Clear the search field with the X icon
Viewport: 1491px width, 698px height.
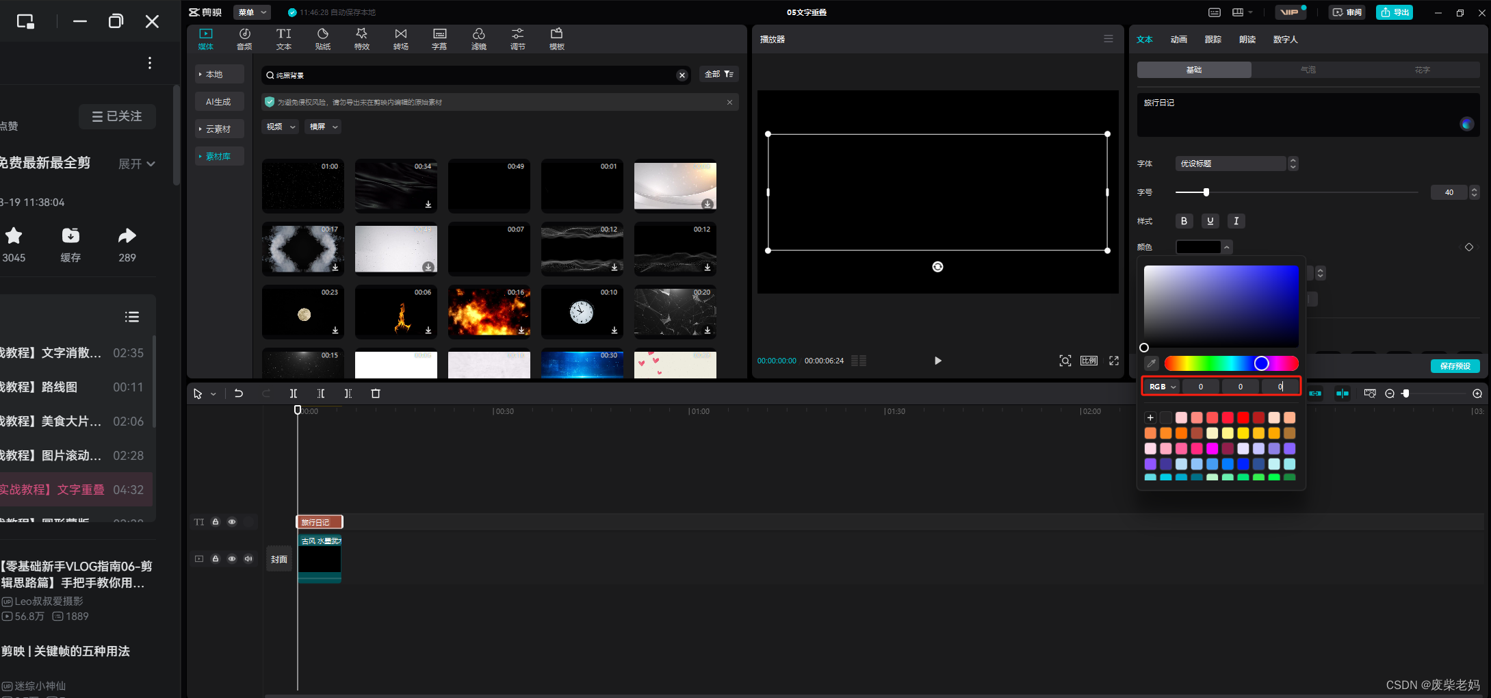(x=682, y=75)
